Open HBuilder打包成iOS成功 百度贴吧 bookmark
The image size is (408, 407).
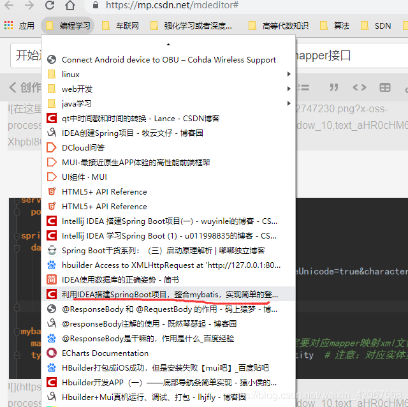[x=168, y=367]
